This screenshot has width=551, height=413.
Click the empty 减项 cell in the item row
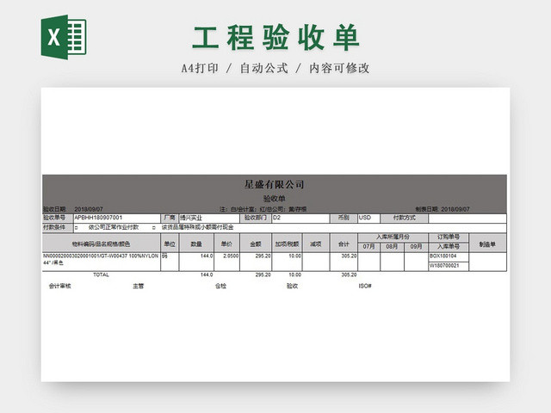[x=316, y=262]
